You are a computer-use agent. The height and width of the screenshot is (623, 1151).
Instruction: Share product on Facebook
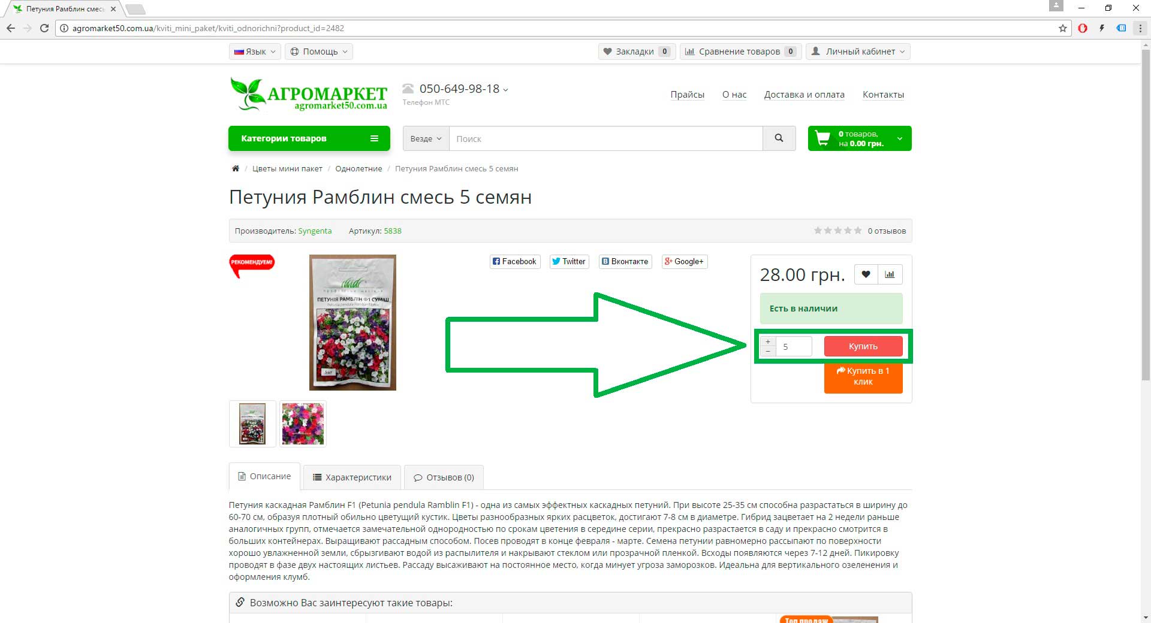[515, 262]
